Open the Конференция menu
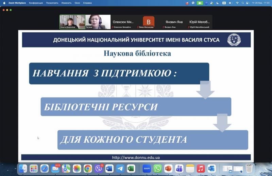Image resolution: width=272 pixels, height=176 pixels. pos(36,3)
